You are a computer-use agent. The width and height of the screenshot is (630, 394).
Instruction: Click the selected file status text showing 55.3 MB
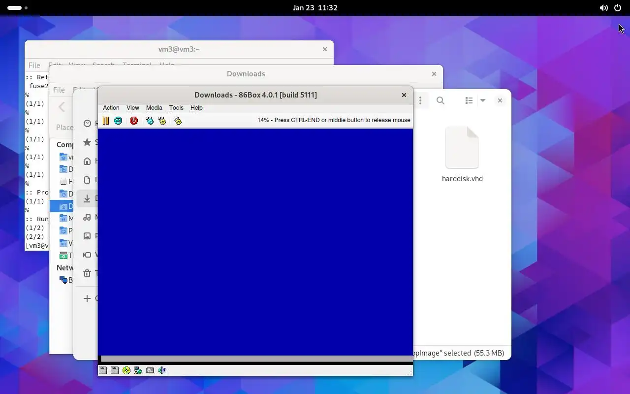click(459, 353)
